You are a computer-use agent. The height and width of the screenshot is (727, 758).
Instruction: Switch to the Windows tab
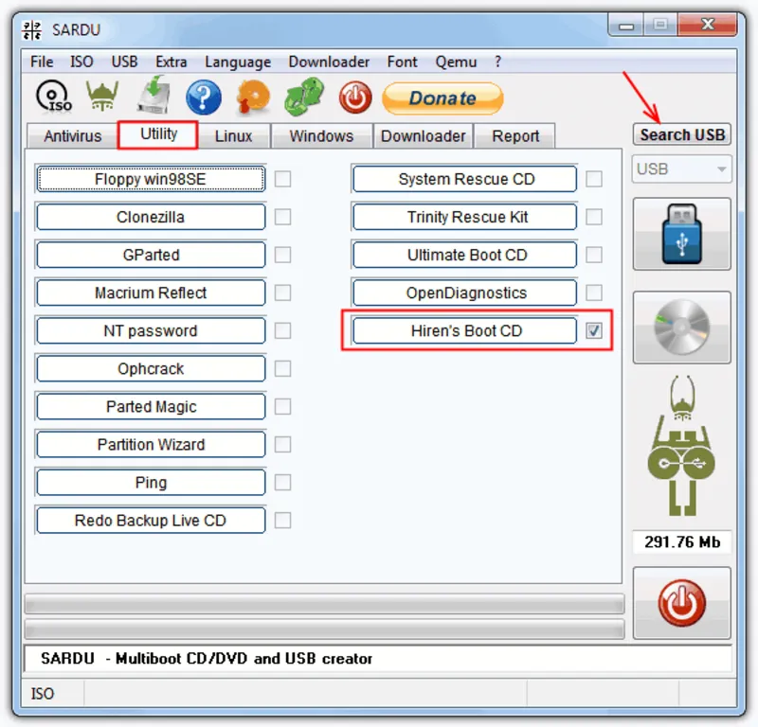tap(321, 136)
